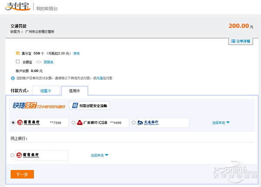Switch to the 信用卡 tab

tap(74, 91)
